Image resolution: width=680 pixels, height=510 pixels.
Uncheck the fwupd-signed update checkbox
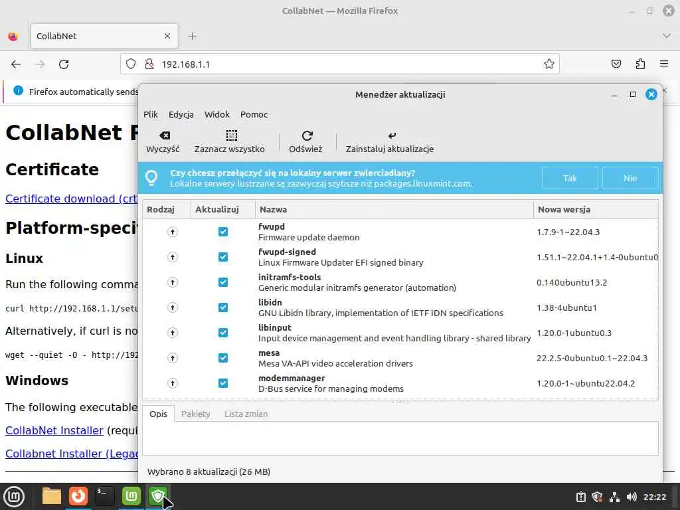pyautogui.click(x=223, y=257)
